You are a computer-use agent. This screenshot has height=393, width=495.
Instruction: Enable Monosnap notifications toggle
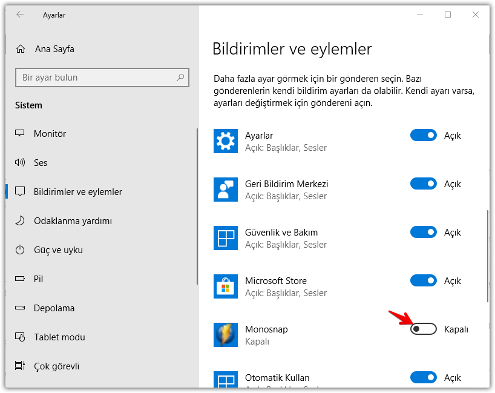(x=424, y=329)
